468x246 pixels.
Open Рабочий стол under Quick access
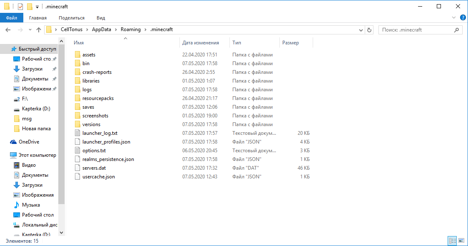pos(33,59)
